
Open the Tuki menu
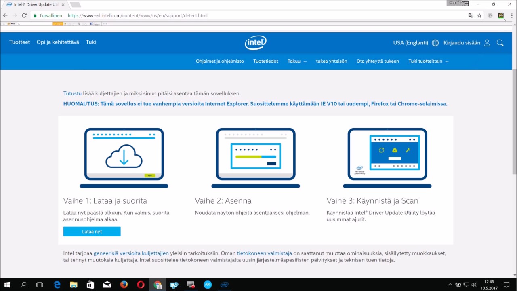click(91, 42)
